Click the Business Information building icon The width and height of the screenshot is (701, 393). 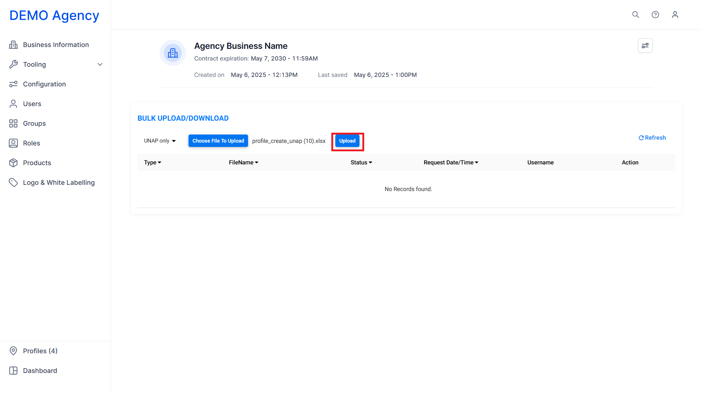(x=14, y=44)
